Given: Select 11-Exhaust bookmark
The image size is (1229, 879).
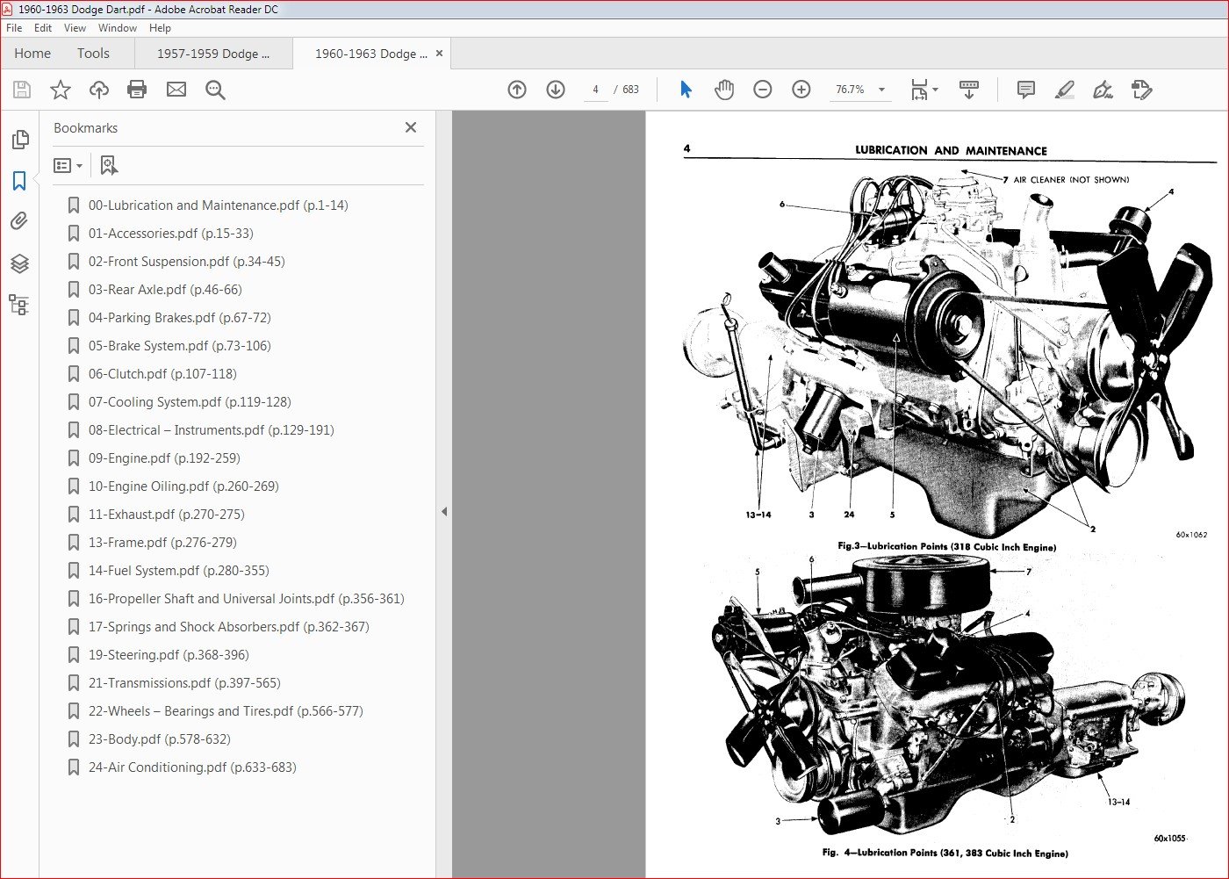Looking at the screenshot, I should tap(167, 515).
